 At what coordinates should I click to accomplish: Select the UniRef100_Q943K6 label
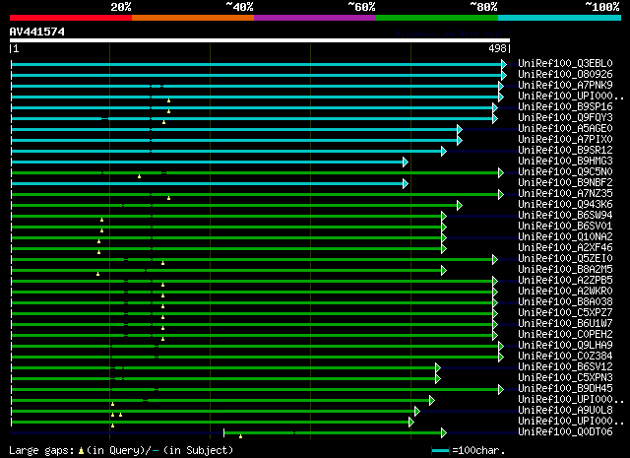565,204
